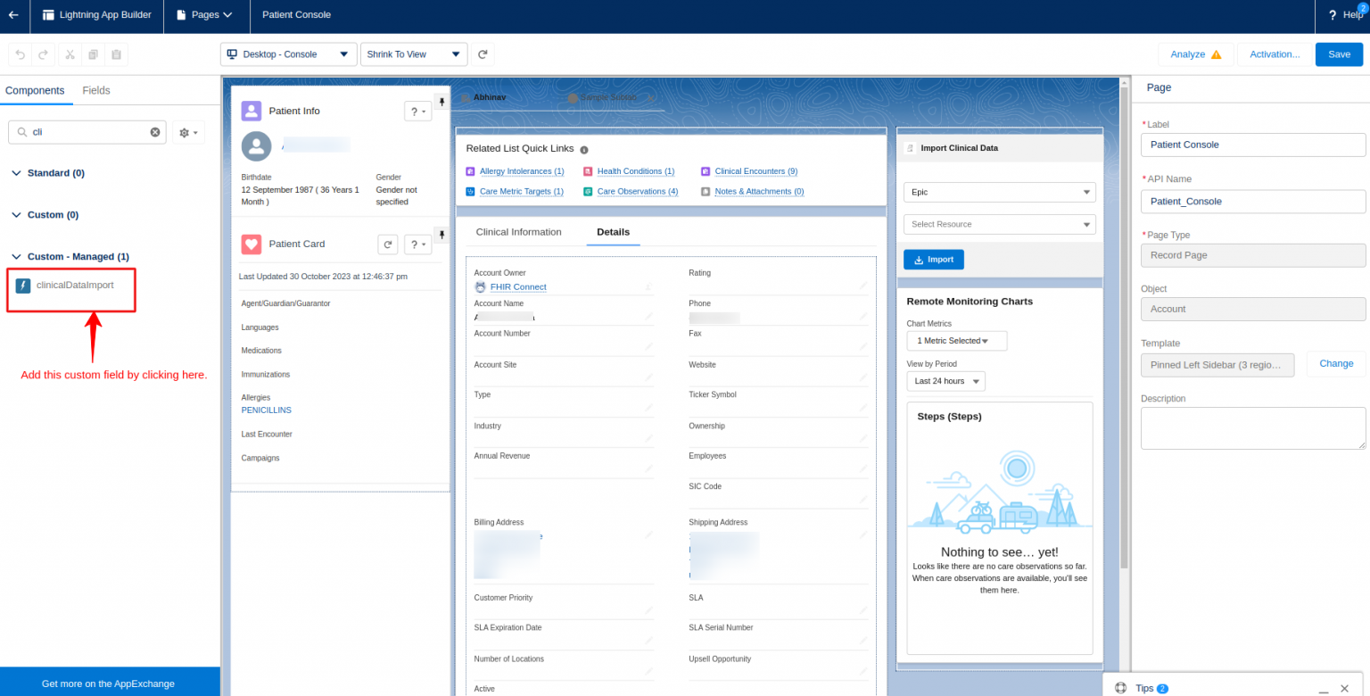Image resolution: width=1370 pixels, height=696 pixels.
Task: Click the redo icon
Action: 43,54
